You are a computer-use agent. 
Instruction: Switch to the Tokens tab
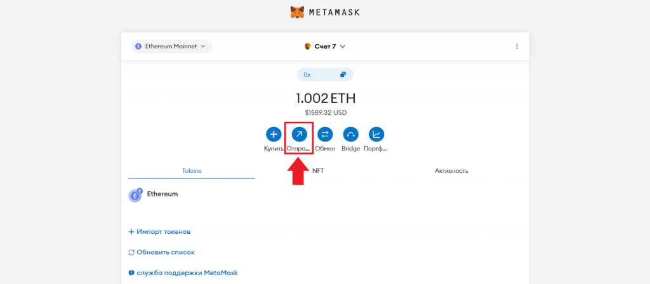coord(192,171)
